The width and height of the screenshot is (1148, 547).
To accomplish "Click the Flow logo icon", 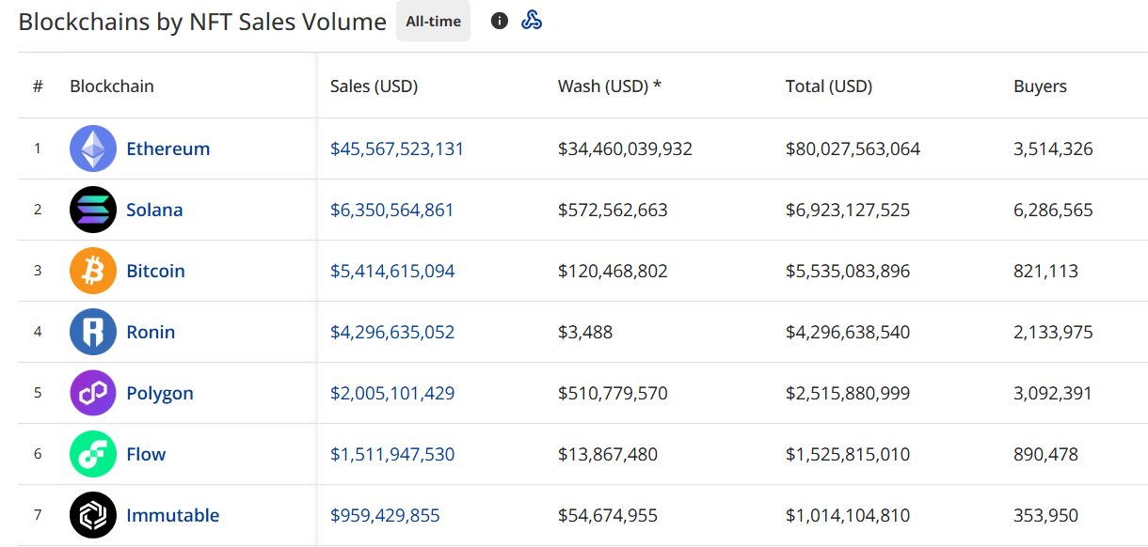I will pyautogui.click(x=93, y=454).
